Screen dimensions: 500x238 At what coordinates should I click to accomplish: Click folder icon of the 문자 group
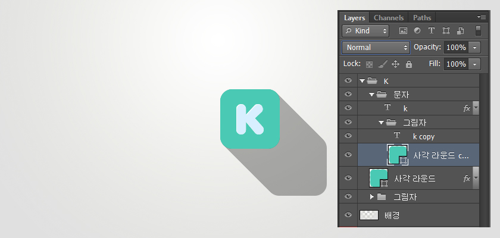click(x=382, y=95)
